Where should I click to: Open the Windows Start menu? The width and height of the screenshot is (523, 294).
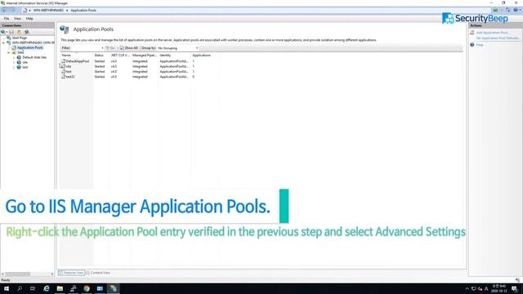pos(7,288)
